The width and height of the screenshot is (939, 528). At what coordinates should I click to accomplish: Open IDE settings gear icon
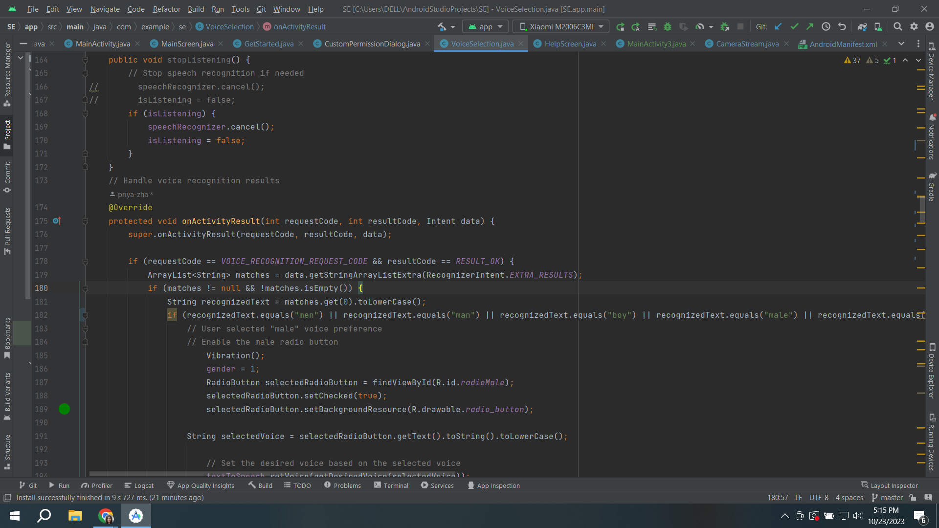[914, 27]
